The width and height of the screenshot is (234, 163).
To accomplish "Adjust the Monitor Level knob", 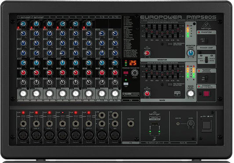I will click(191, 53).
